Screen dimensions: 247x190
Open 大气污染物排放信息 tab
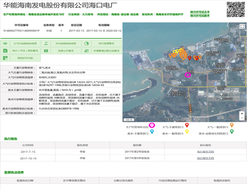coord(20,44)
